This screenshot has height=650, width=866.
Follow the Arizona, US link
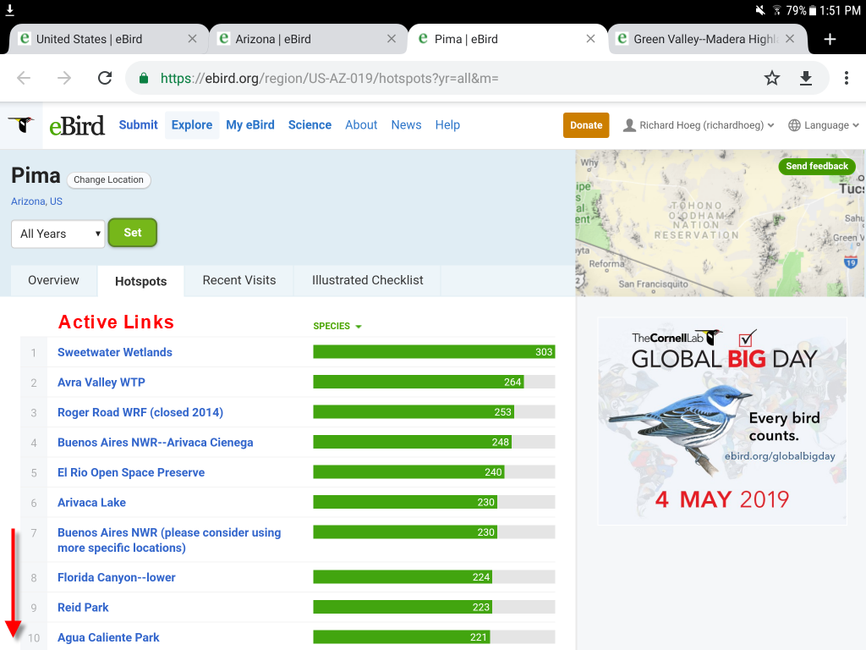[37, 201]
